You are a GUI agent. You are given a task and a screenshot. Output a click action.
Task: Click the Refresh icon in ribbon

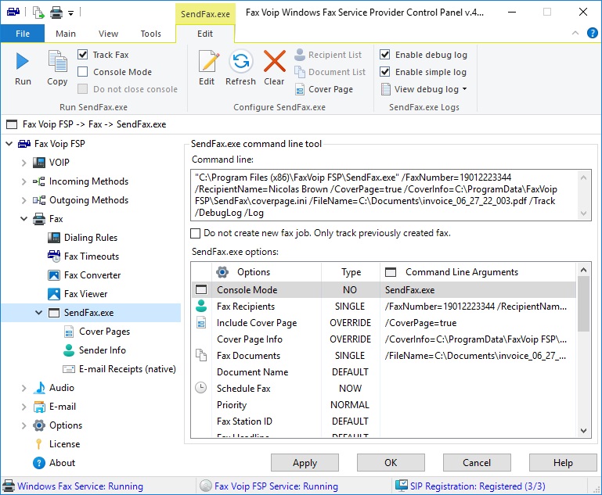241,61
